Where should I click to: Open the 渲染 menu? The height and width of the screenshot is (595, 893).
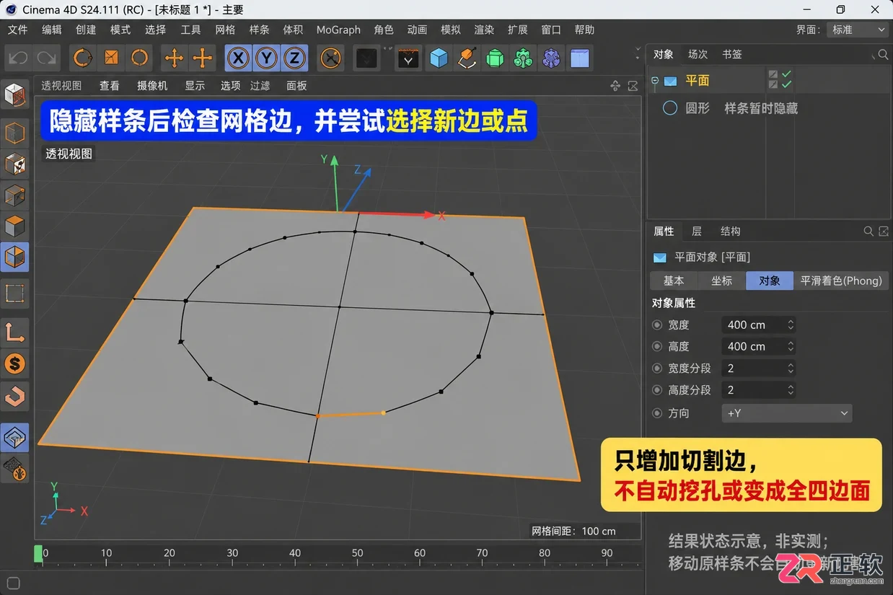(x=484, y=30)
